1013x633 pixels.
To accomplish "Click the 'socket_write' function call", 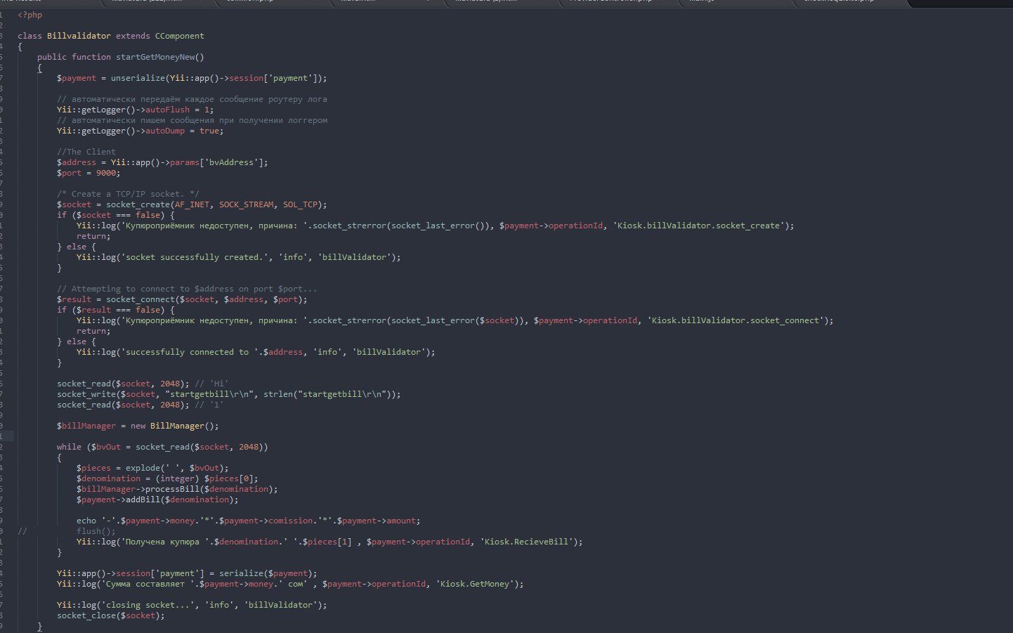I will click(x=86, y=394).
